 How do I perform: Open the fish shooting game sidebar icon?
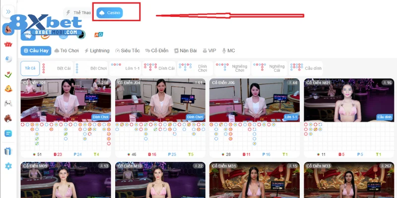coord(8,89)
